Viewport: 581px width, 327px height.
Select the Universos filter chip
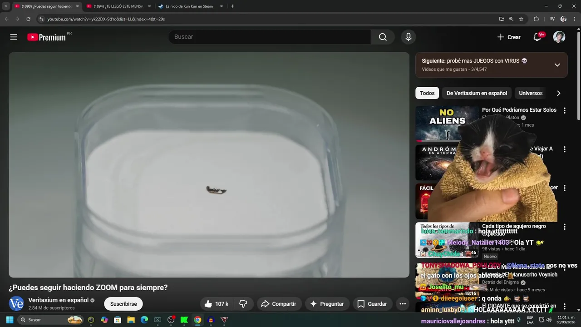click(531, 93)
